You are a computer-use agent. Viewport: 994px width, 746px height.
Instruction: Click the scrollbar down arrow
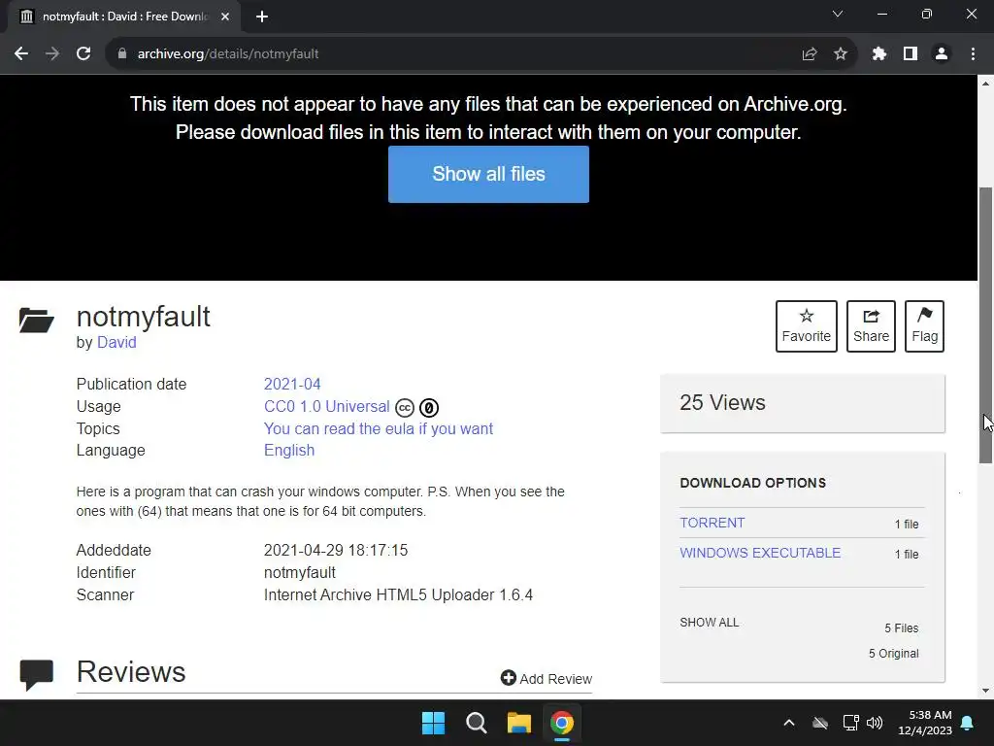coord(985,691)
